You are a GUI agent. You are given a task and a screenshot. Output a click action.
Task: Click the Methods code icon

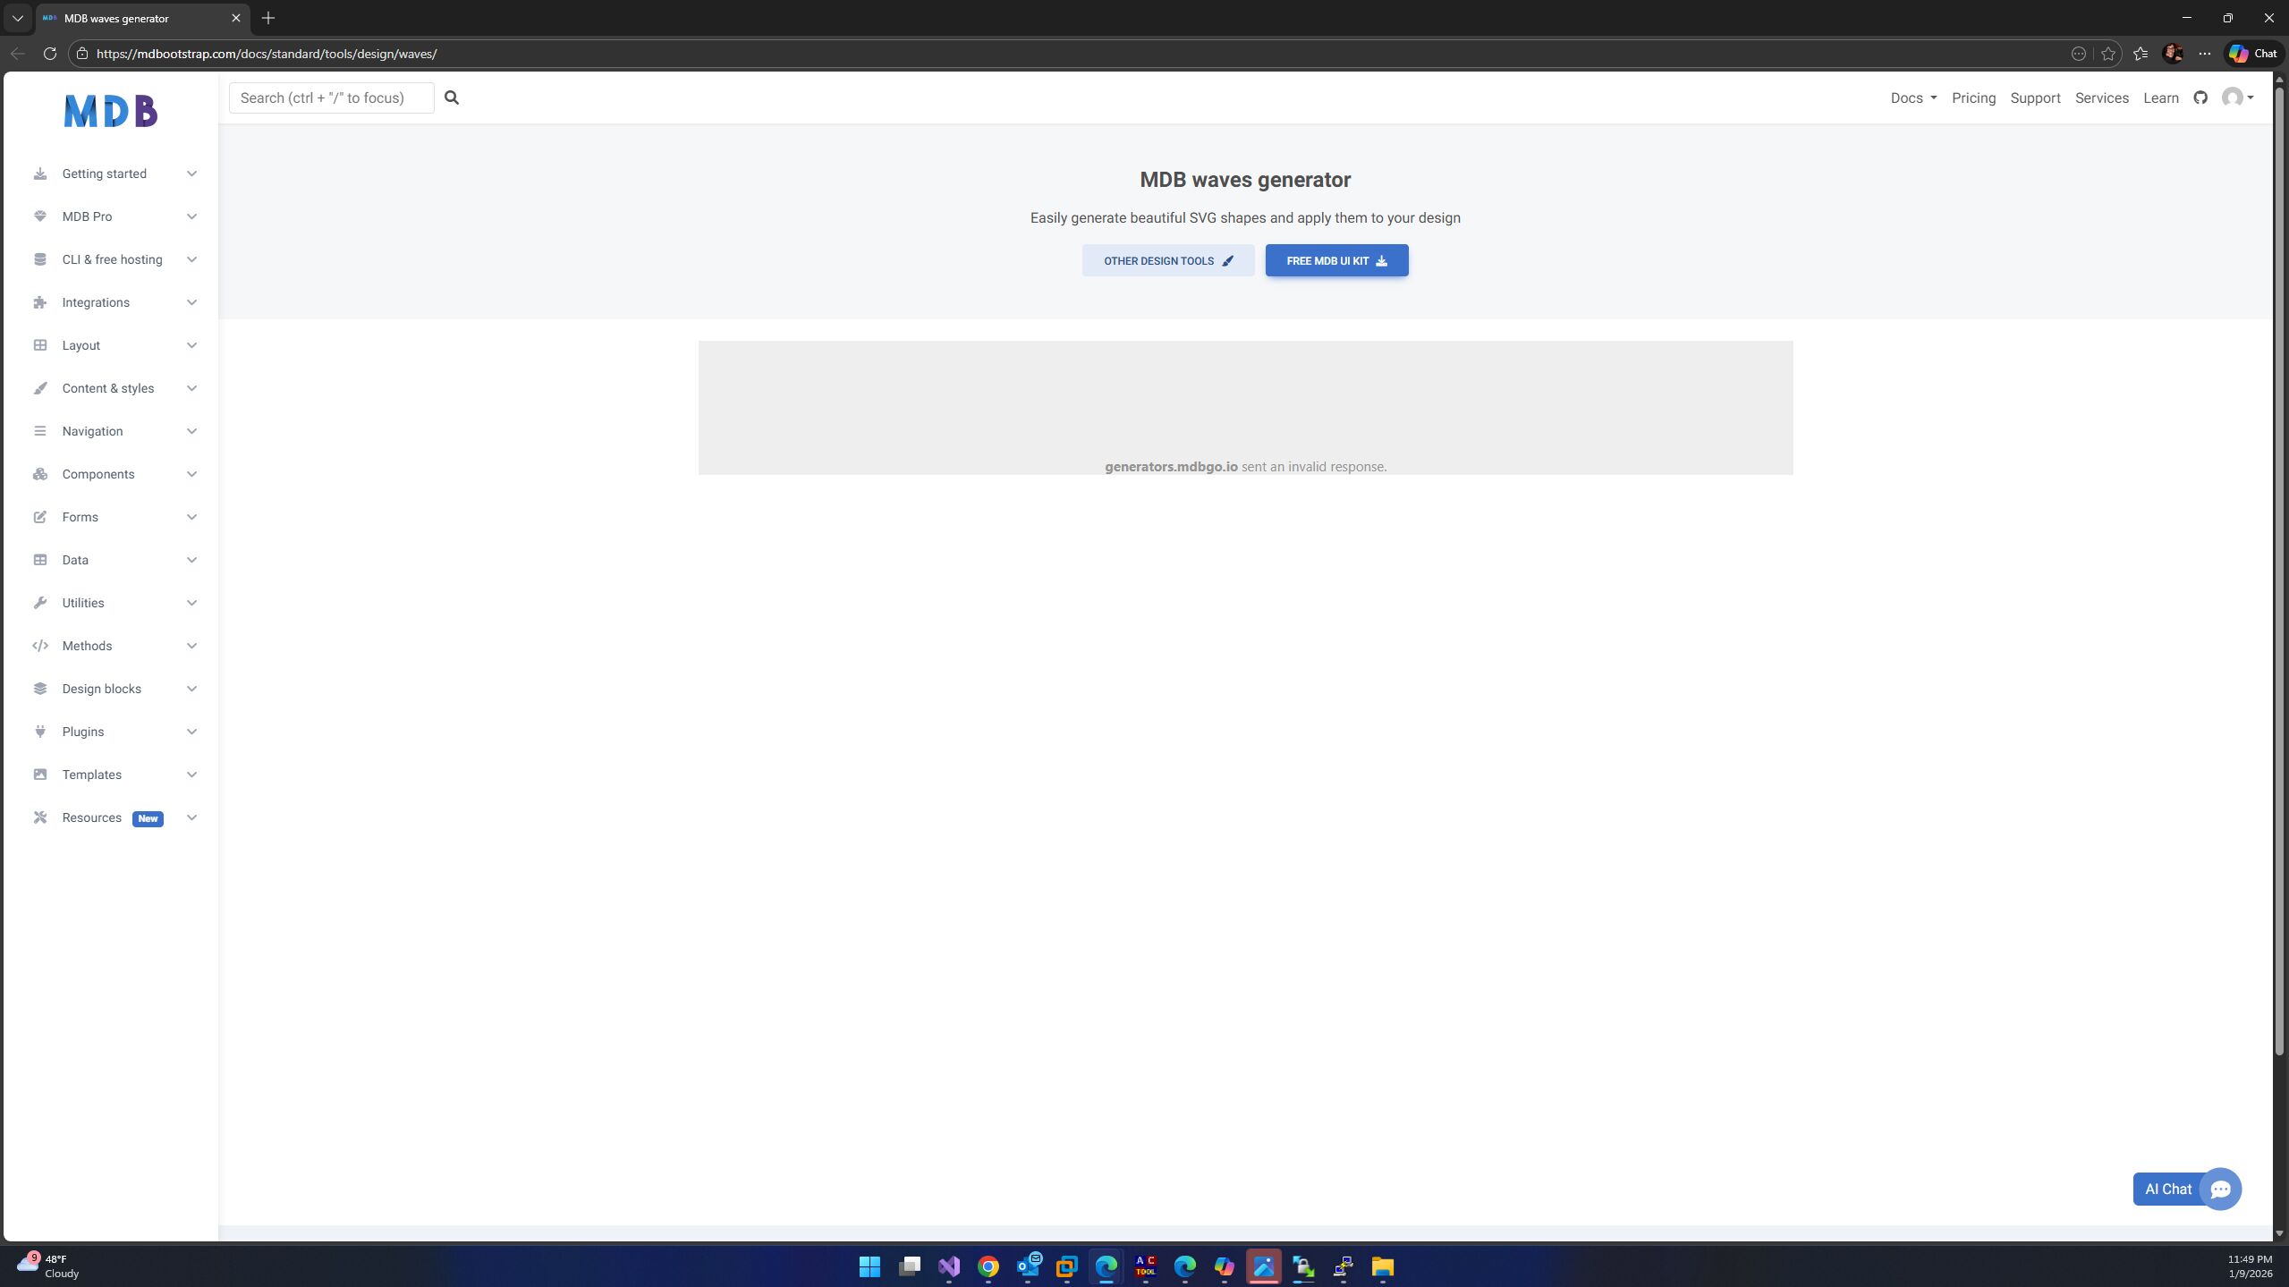(x=40, y=645)
